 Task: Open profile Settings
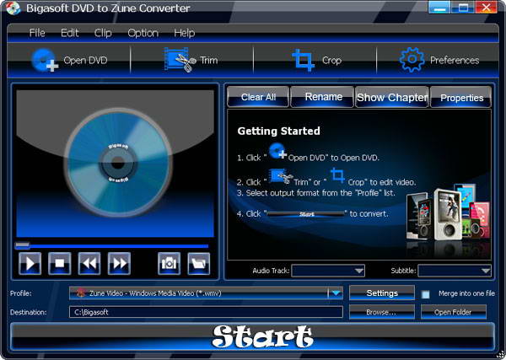(x=382, y=293)
